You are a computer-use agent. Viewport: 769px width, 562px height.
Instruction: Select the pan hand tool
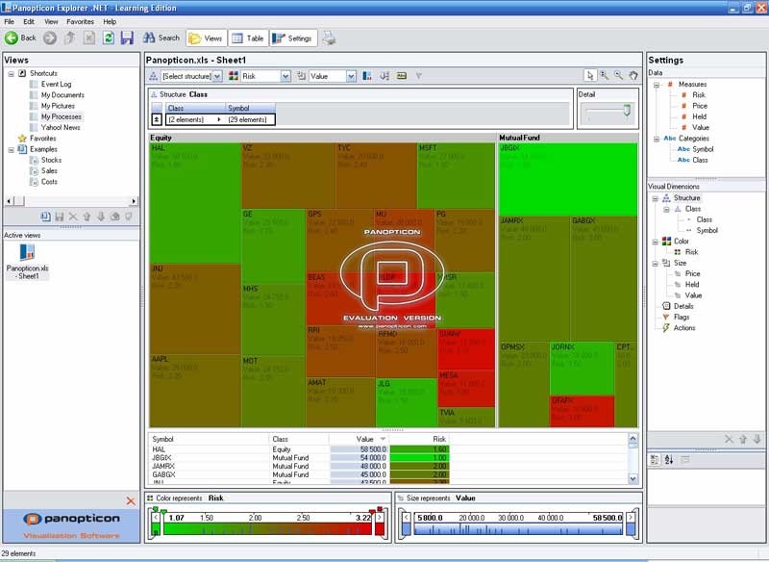[x=633, y=76]
